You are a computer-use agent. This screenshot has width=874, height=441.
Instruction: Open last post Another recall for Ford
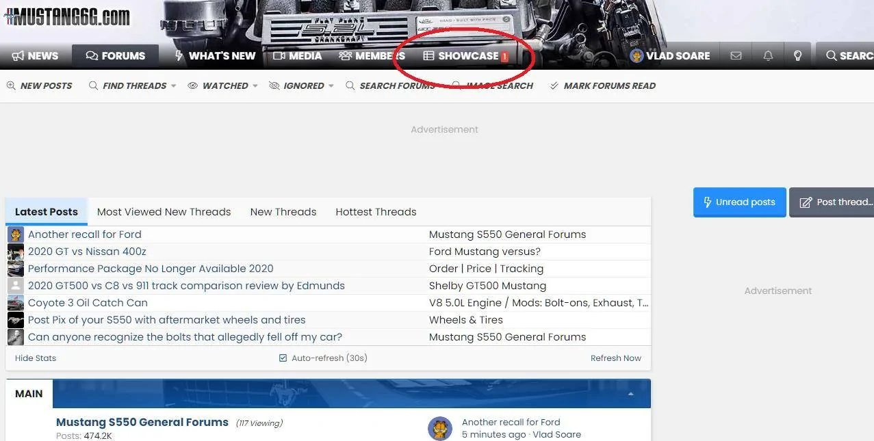511,423
